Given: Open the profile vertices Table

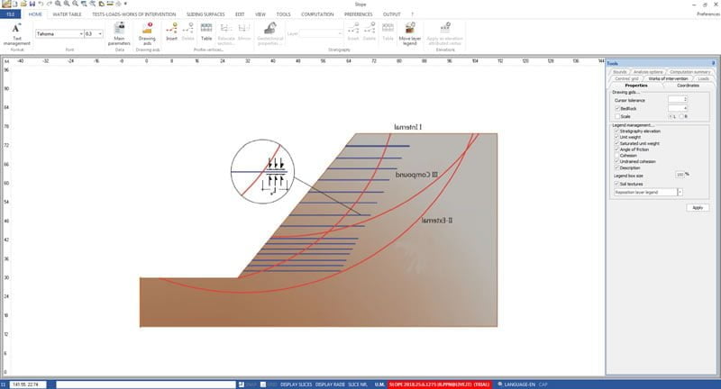Looking at the screenshot, I should point(206,33).
